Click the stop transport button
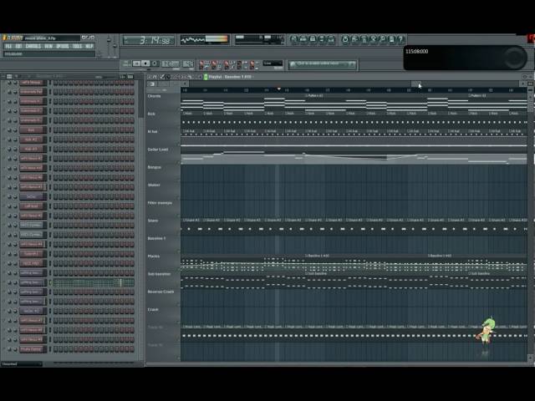Image resolution: width=535 pixels, height=401 pixels. click(145, 63)
